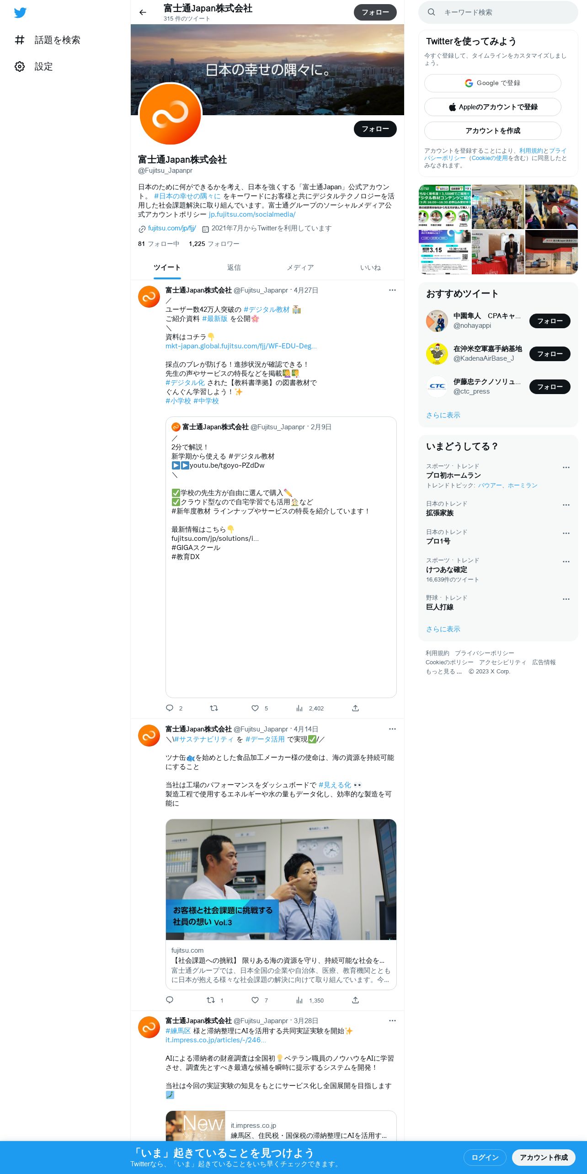Reply to the 4月27日 tweet

(170, 708)
